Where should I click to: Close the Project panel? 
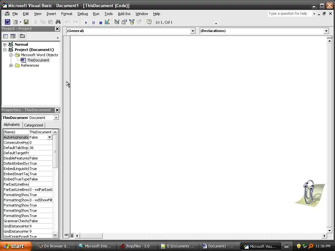(57, 29)
